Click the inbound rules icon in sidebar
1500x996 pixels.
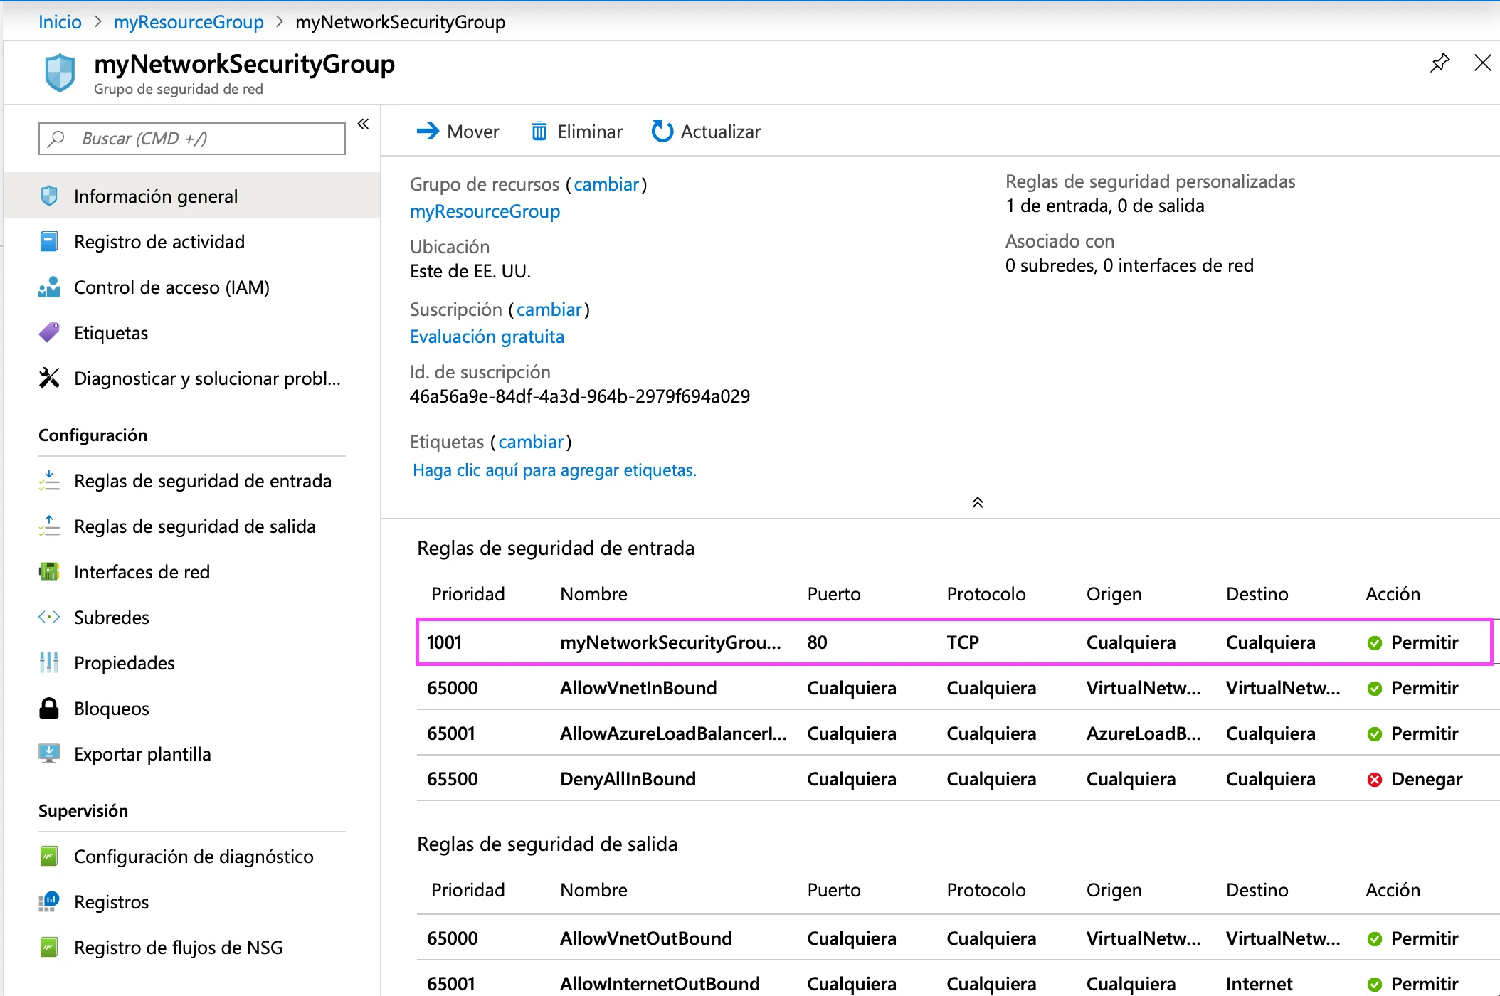click(49, 480)
